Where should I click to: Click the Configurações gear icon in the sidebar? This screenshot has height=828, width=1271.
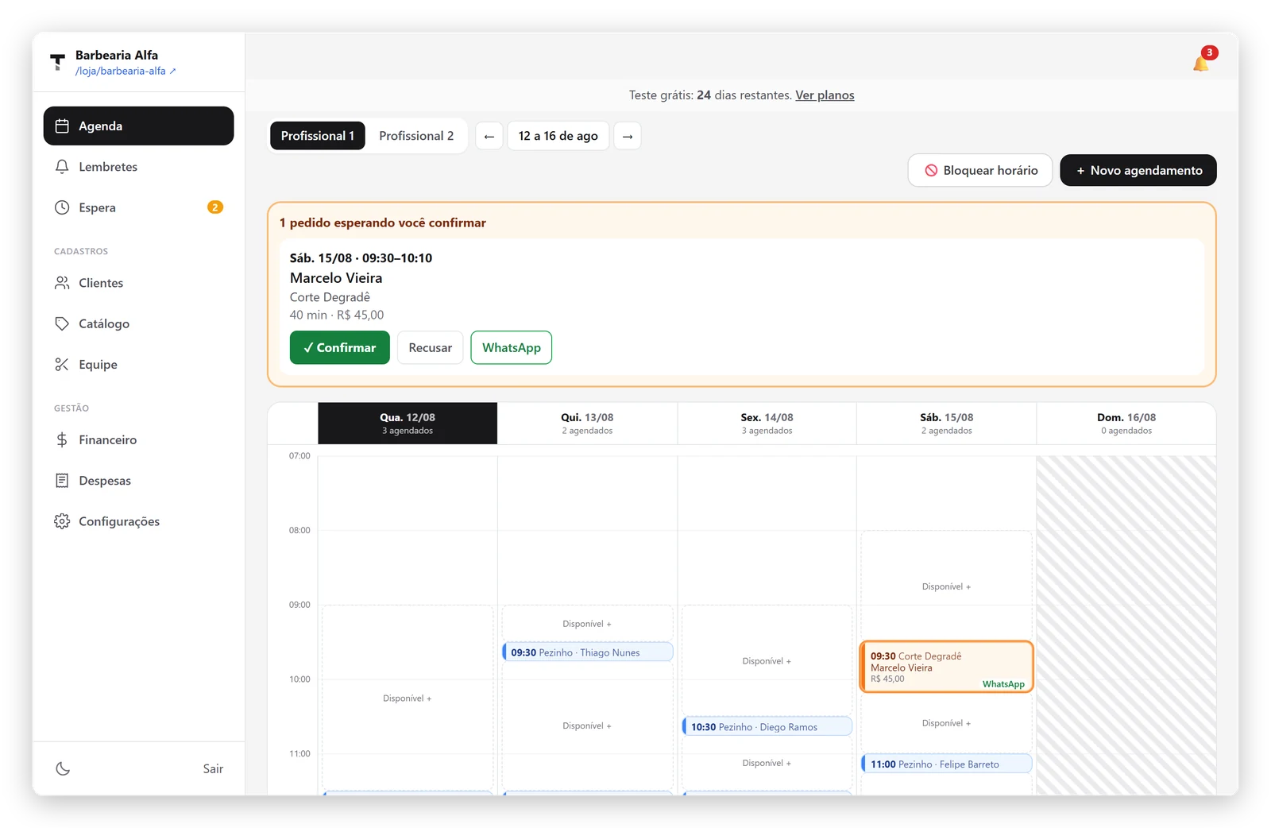click(62, 521)
